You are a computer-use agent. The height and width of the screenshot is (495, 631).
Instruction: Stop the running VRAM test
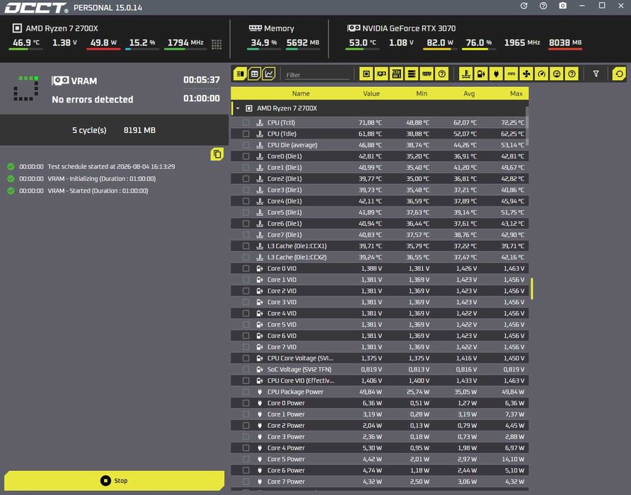pos(115,481)
